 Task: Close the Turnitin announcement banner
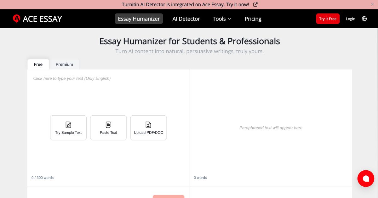[372, 4]
